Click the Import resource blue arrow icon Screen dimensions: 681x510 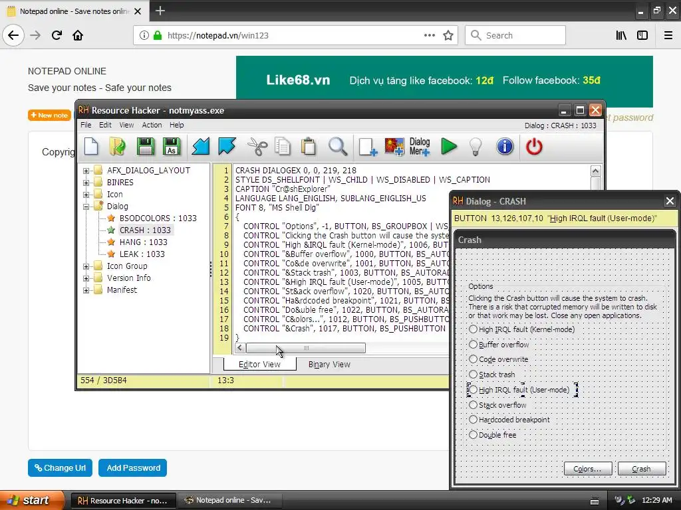(x=201, y=147)
